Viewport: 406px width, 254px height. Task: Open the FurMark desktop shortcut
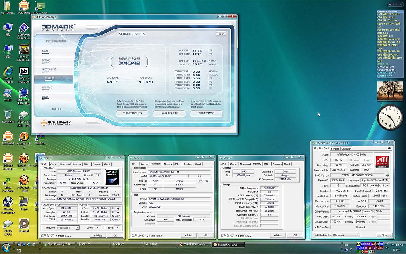click(24, 225)
